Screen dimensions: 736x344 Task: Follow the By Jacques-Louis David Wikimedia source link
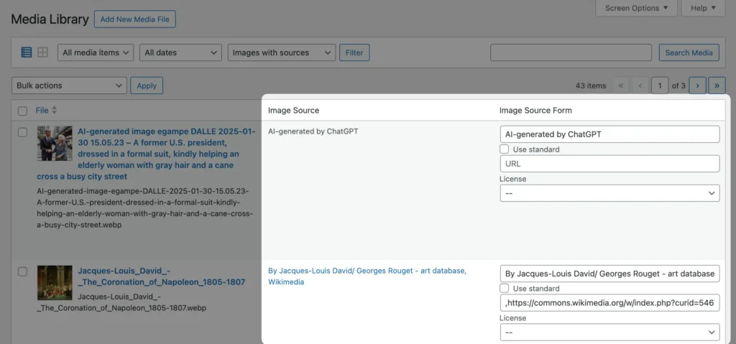(367, 276)
